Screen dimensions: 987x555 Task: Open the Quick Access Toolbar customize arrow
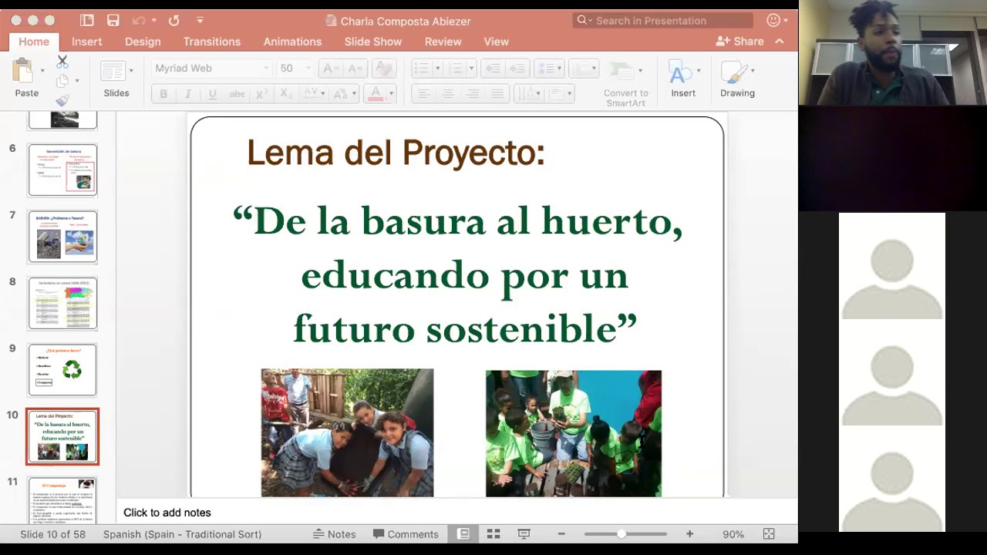tap(200, 21)
